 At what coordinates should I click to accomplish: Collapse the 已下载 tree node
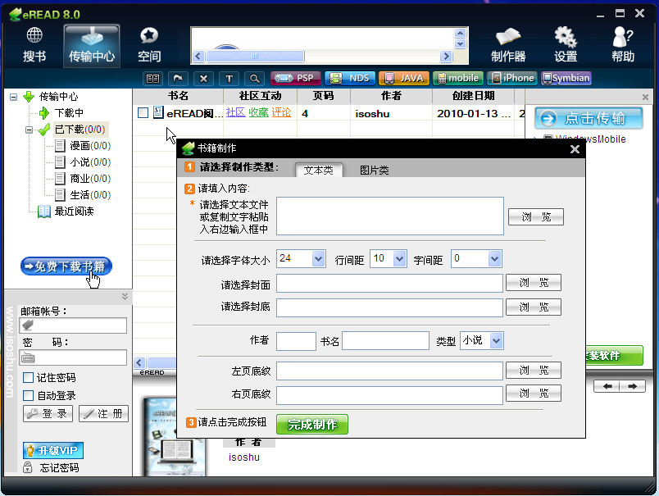[x=29, y=130]
